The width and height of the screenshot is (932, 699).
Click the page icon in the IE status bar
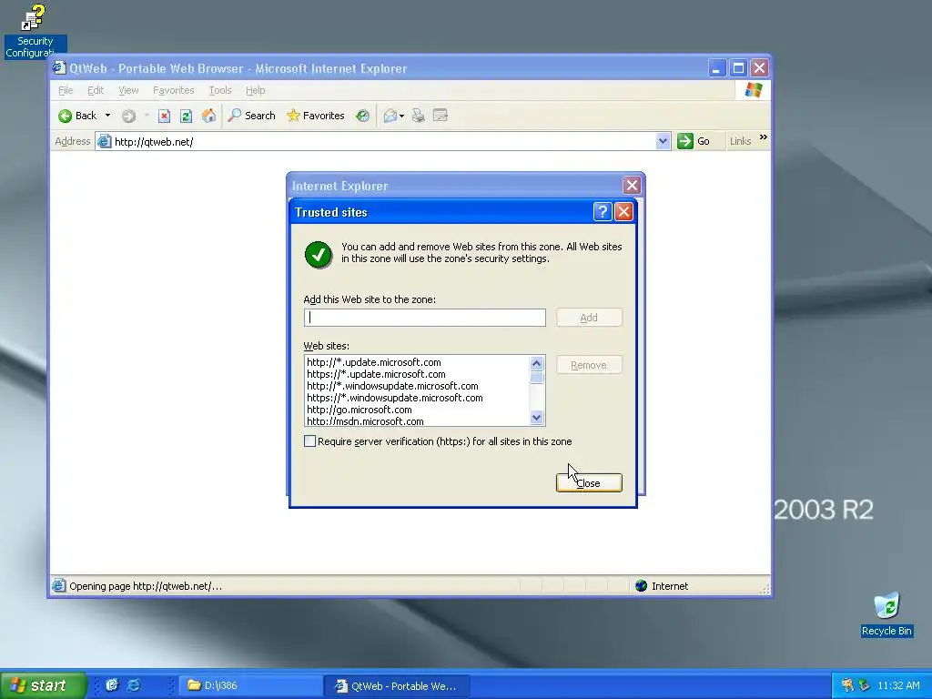click(58, 586)
